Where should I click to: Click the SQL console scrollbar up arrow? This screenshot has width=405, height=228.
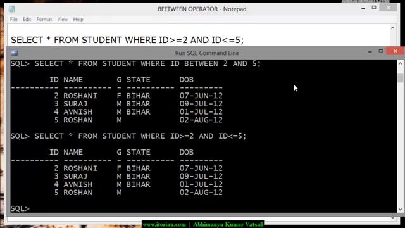click(x=401, y=63)
